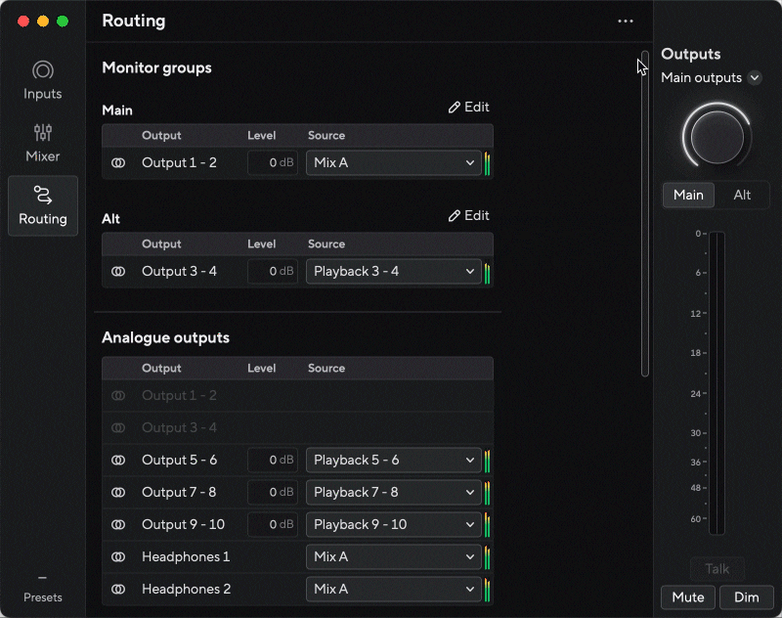Click the Outputs volume knob

(x=717, y=137)
